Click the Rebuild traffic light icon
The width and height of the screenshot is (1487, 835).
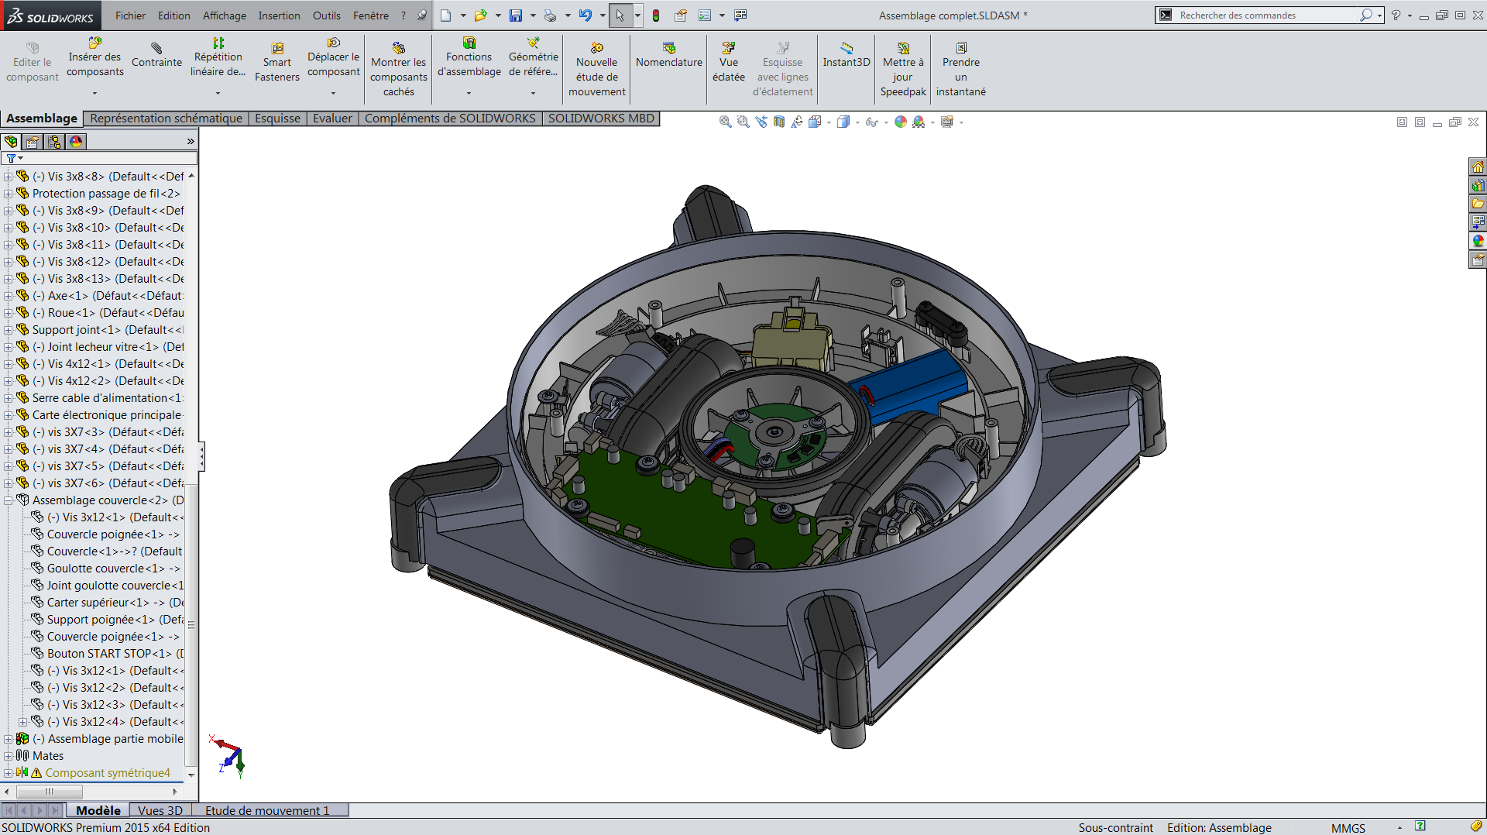tap(656, 15)
